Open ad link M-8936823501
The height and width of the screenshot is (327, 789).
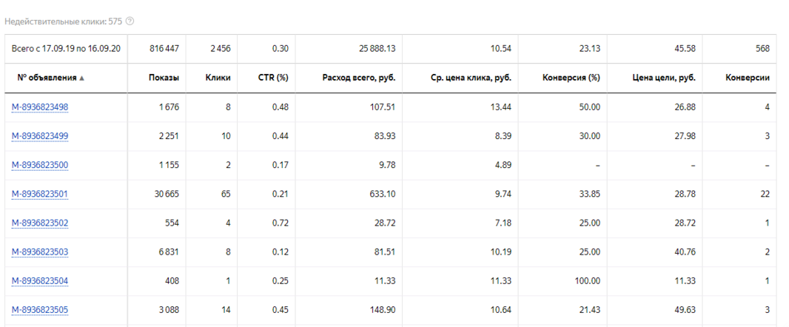tap(40, 194)
